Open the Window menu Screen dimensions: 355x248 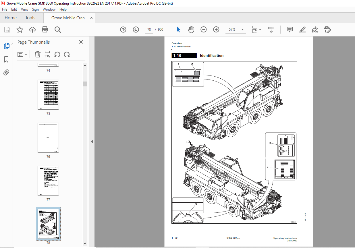(49, 9)
